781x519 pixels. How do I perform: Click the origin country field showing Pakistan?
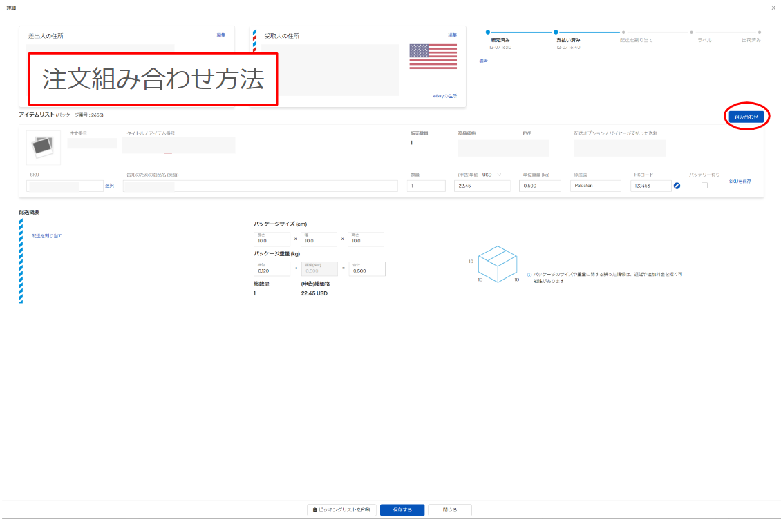[x=597, y=186]
